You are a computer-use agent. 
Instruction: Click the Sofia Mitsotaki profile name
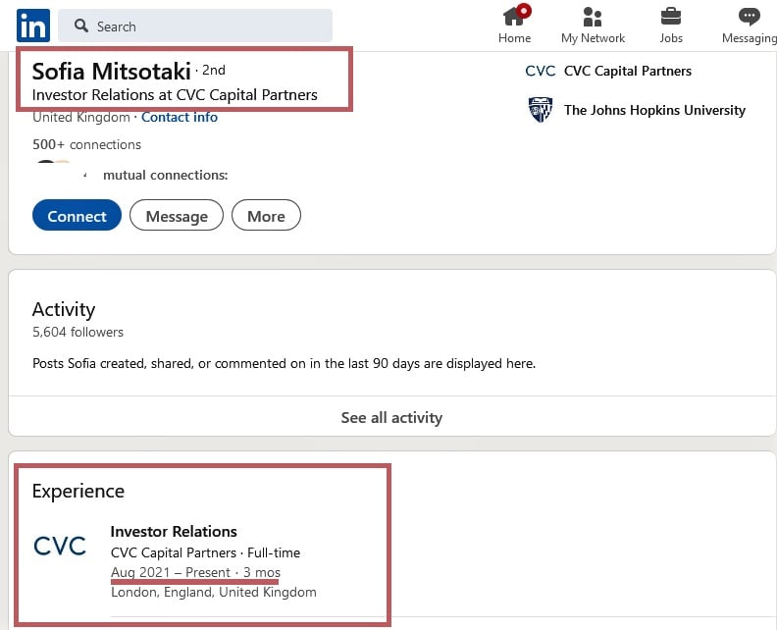(x=112, y=72)
